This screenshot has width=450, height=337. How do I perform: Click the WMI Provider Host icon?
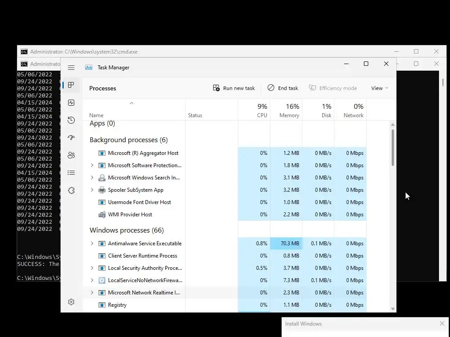point(102,214)
